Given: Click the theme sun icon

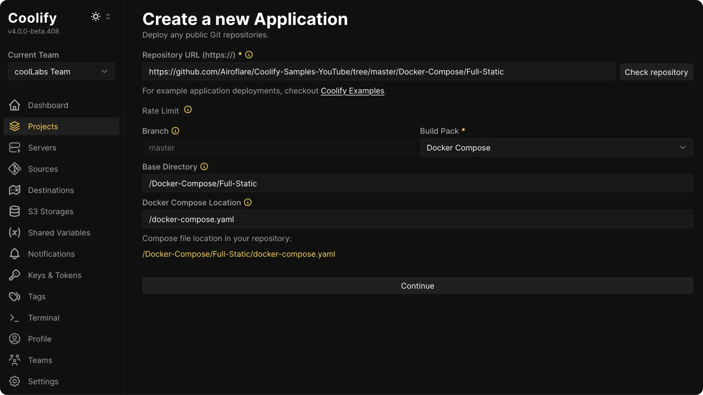Looking at the screenshot, I should click(x=95, y=16).
